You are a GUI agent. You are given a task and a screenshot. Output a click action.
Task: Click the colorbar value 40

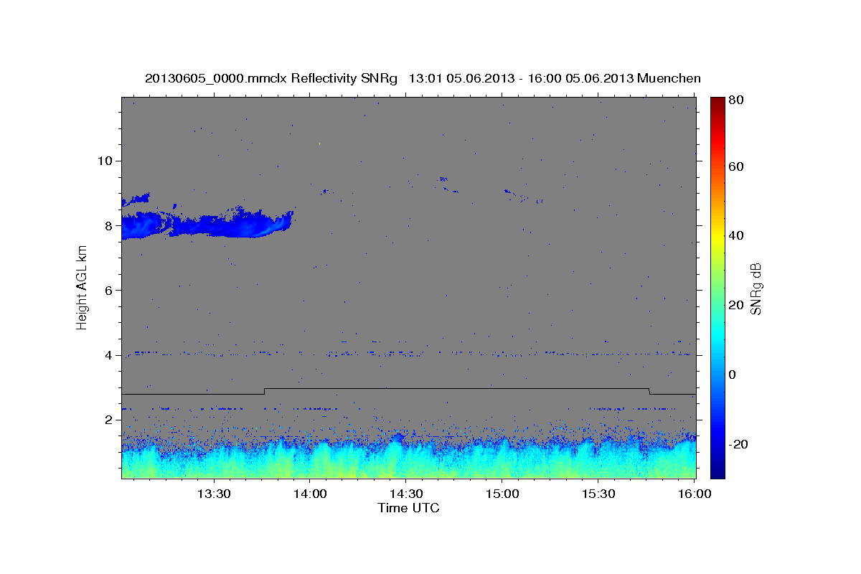coord(736,235)
